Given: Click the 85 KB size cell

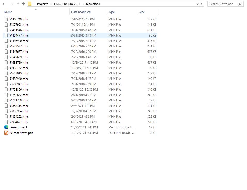Looking at the screenshot, I should click(x=153, y=35).
